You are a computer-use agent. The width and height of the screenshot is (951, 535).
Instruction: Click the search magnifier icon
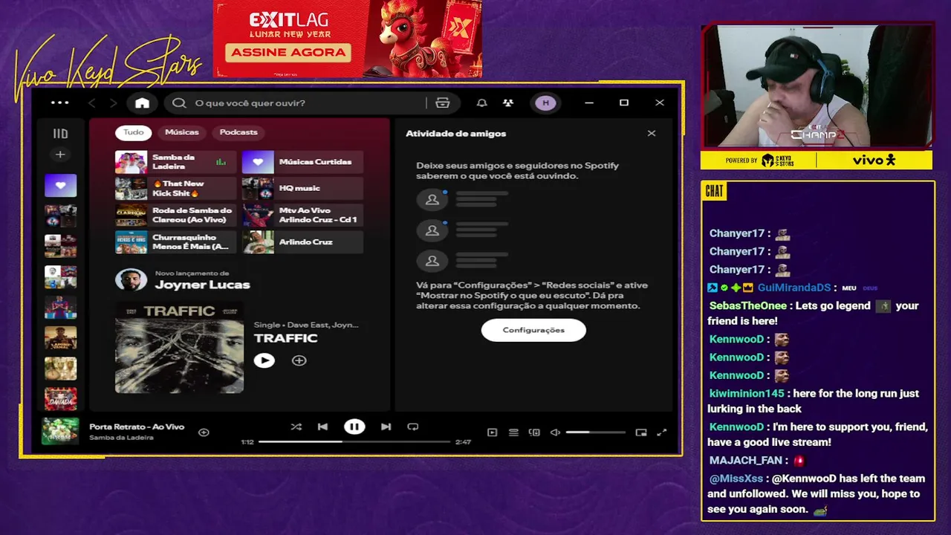[x=179, y=103]
